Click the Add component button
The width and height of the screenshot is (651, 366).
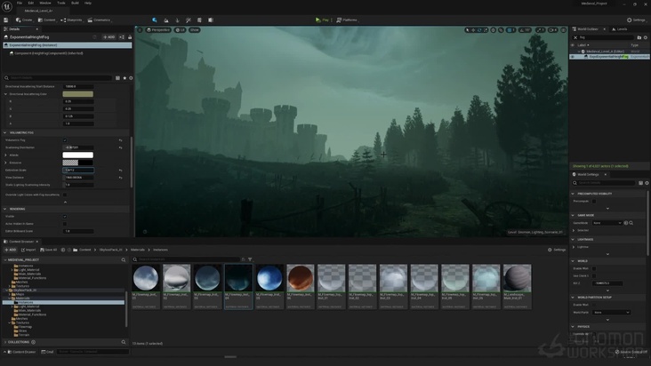pyautogui.click(x=108, y=36)
